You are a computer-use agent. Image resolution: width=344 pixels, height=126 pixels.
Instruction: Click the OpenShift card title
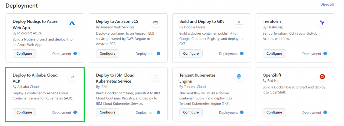[x=272, y=75]
